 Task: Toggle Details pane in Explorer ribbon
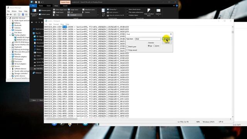coord(45,14)
